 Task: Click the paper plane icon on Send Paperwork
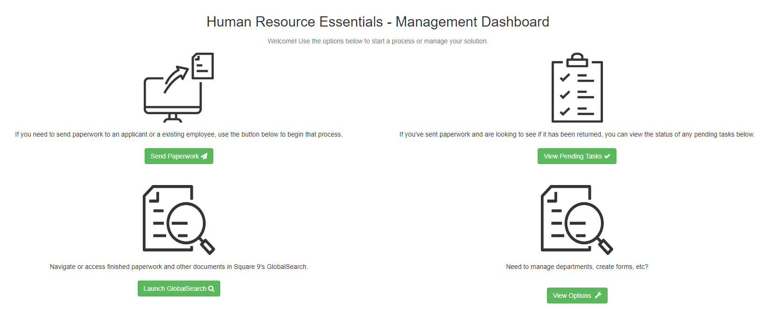pyautogui.click(x=204, y=156)
